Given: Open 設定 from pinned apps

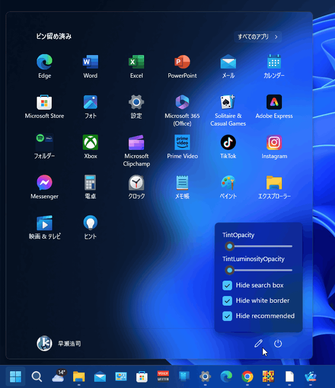Looking at the screenshot, I should click(136, 106).
